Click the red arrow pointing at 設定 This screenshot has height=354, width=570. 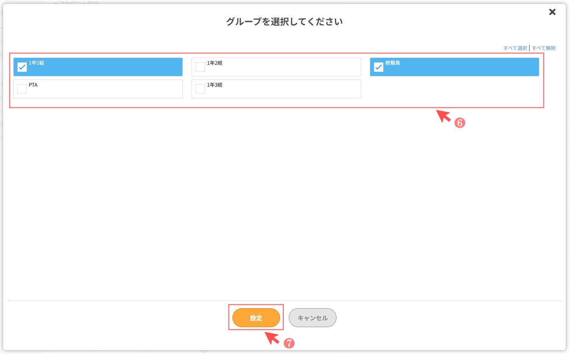[272, 337]
